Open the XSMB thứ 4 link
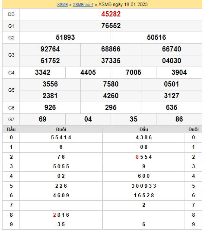The image size is (204, 231). coord(83,5)
